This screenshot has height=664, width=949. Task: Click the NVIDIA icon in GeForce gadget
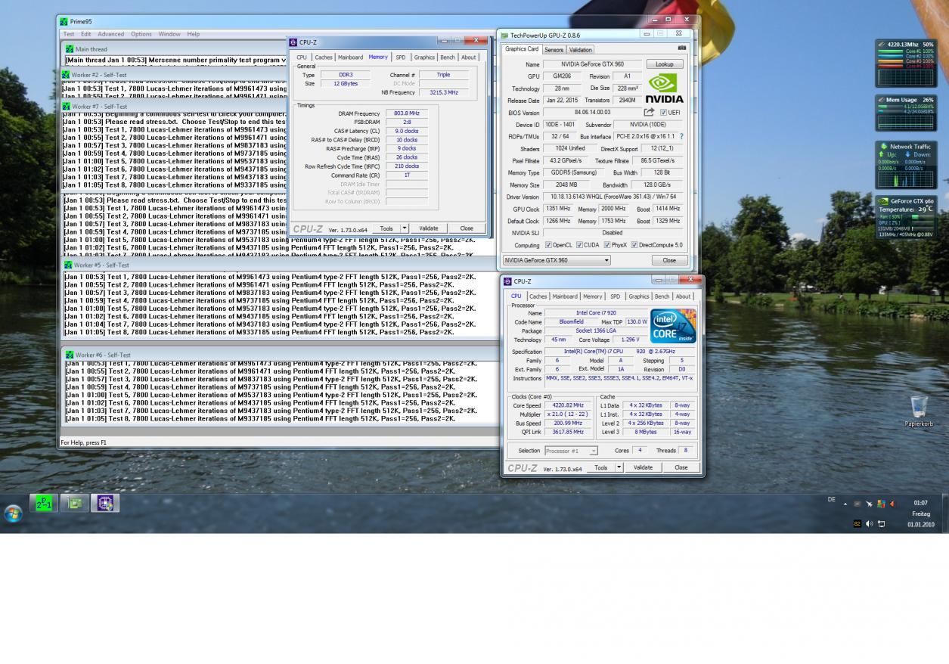tap(883, 201)
